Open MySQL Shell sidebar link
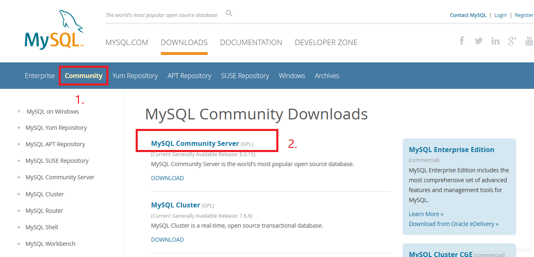Screen dimensions: 534x257 point(42,227)
